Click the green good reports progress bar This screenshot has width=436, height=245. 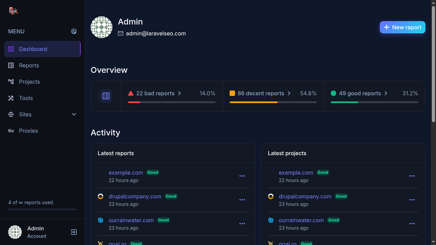coord(374,102)
